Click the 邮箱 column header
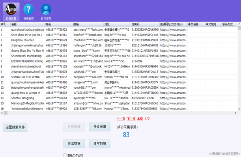This screenshot has height=157, width=241. tap(76, 24)
